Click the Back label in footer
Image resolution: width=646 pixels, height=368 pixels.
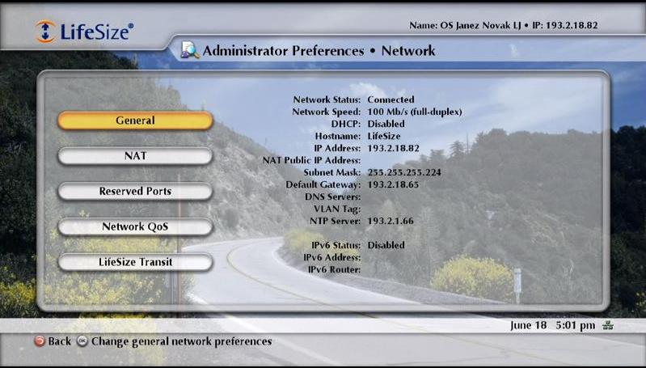click(x=59, y=341)
